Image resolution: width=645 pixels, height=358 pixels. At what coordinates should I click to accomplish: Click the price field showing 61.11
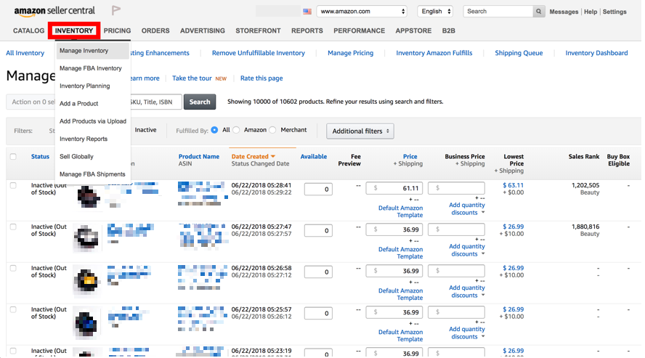394,188
